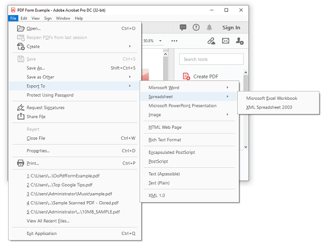322x243 pixels.
Task: Select Microsoft Excel Workbook
Action: (278, 98)
